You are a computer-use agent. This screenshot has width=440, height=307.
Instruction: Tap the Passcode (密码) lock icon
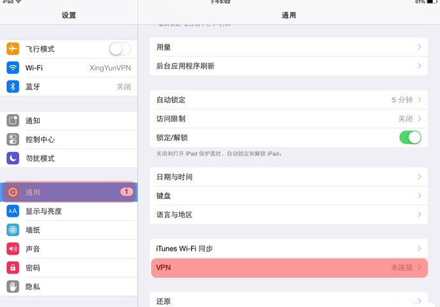click(x=13, y=268)
